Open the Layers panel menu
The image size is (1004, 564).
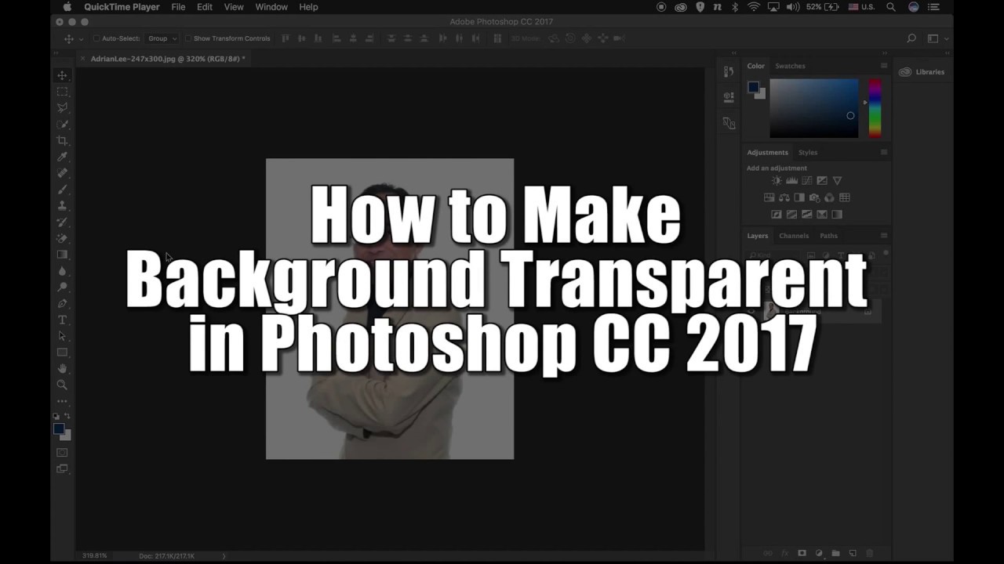884,236
